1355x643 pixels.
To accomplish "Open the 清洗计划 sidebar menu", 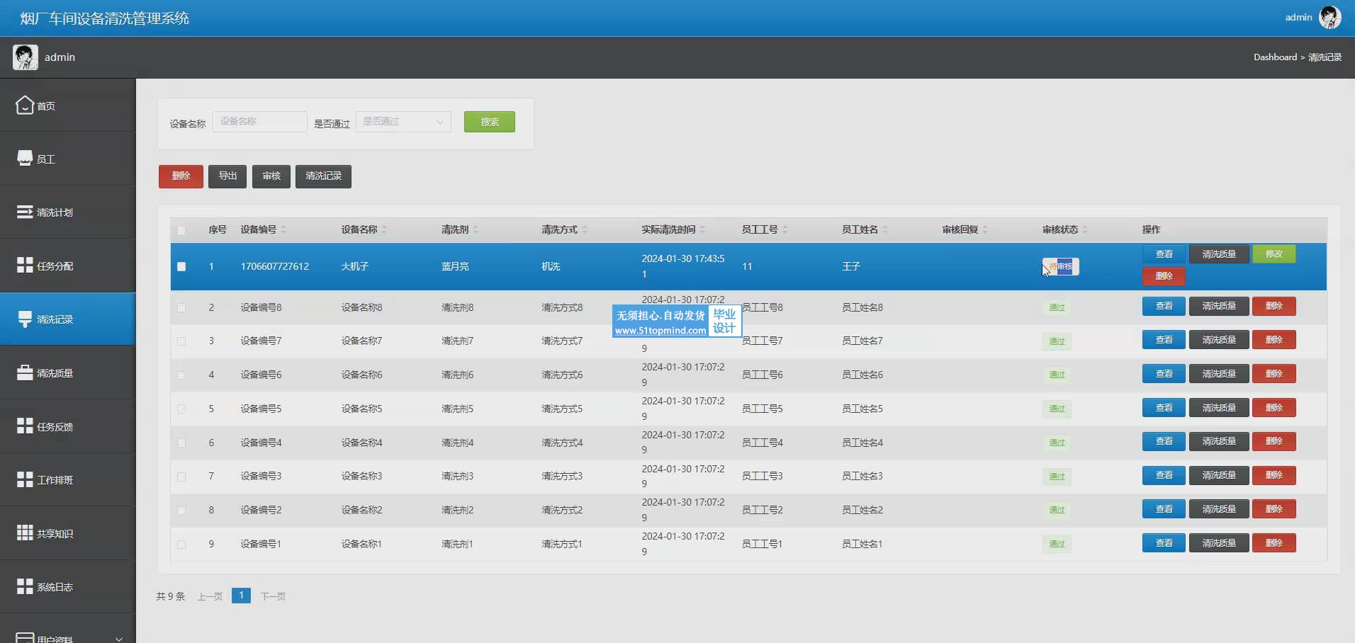I will (67, 212).
